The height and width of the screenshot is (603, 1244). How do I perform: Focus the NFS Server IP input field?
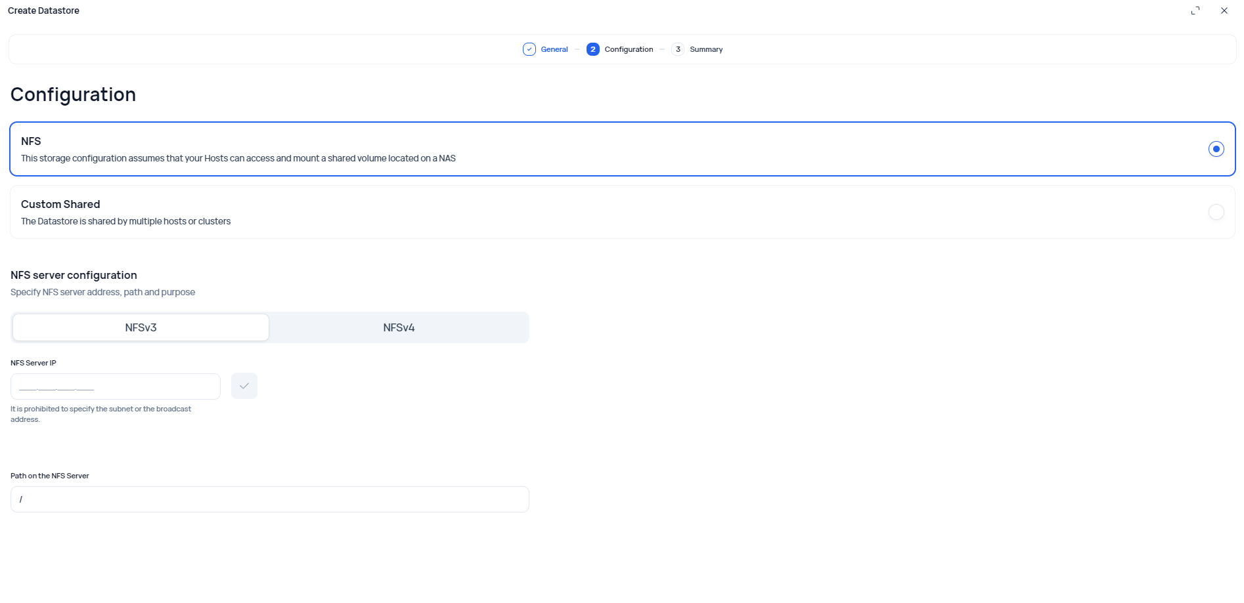point(116,386)
